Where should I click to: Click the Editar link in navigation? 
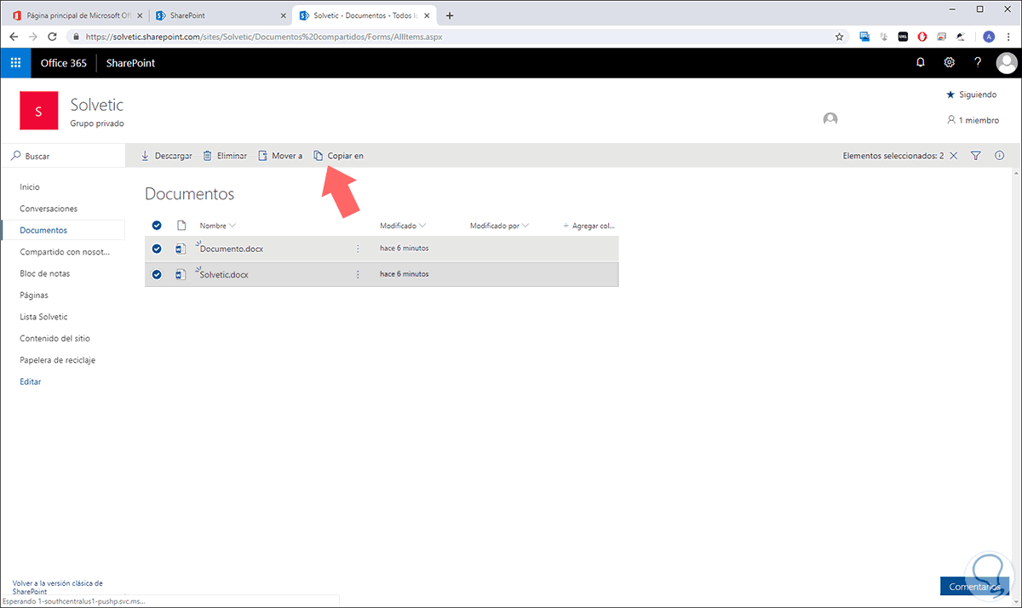(x=31, y=381)
